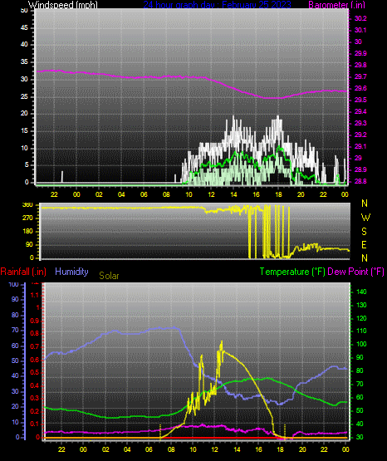This screenshot has width=387, height=461.
Task: Click the 'E' compass direction label
Action: click(x=364, y=245)
